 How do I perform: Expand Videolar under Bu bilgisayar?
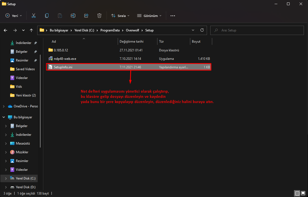click(6, 170)
